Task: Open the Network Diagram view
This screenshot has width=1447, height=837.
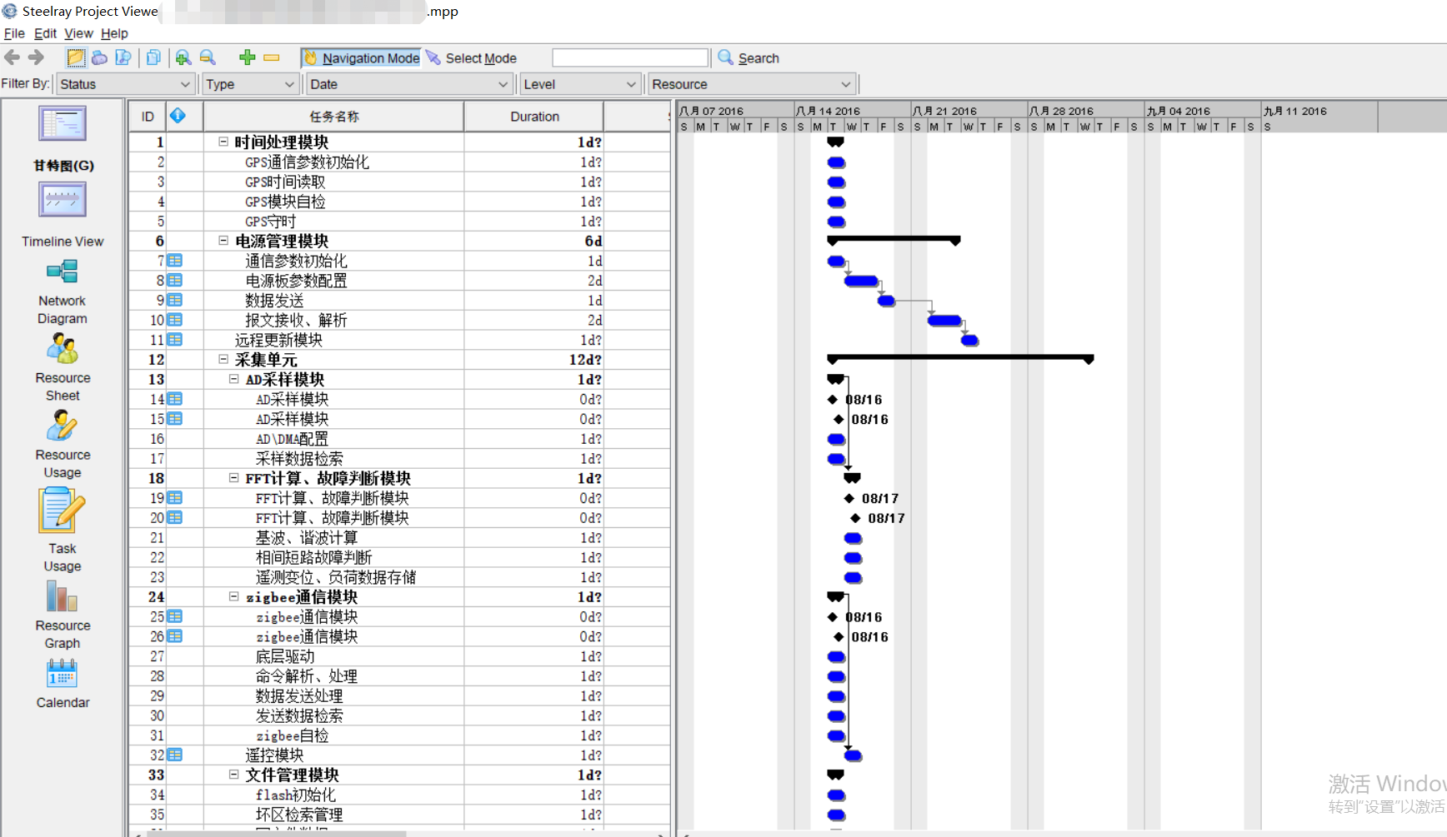Action: click(x=63, y=272)
